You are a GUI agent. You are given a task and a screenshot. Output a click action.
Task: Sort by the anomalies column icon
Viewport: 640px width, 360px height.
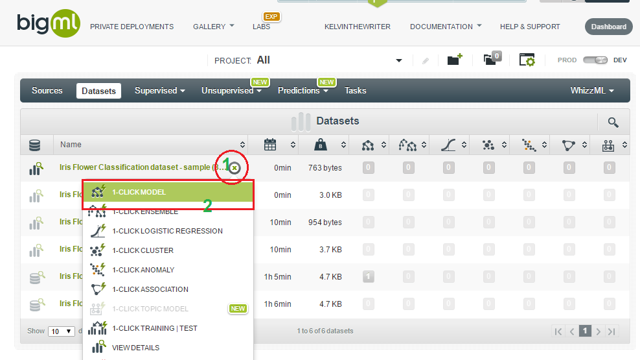529,145
